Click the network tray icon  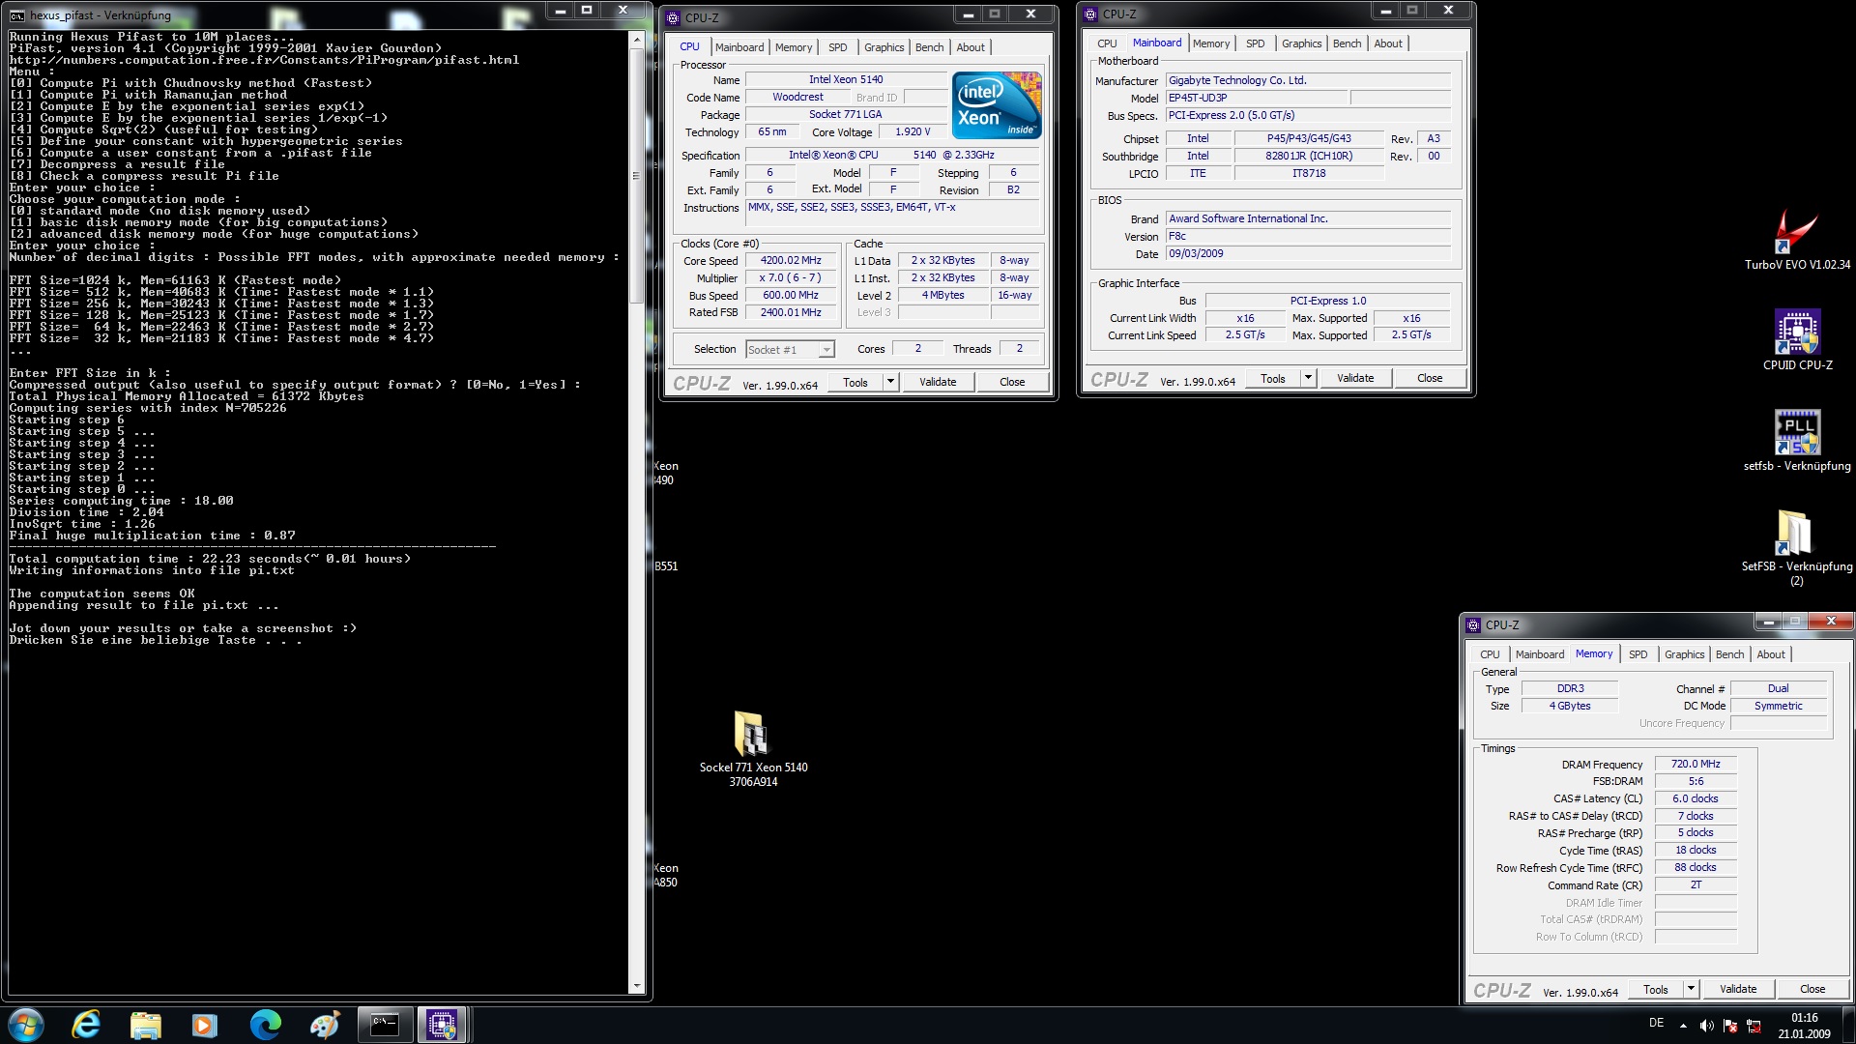pos(1754,1026)
